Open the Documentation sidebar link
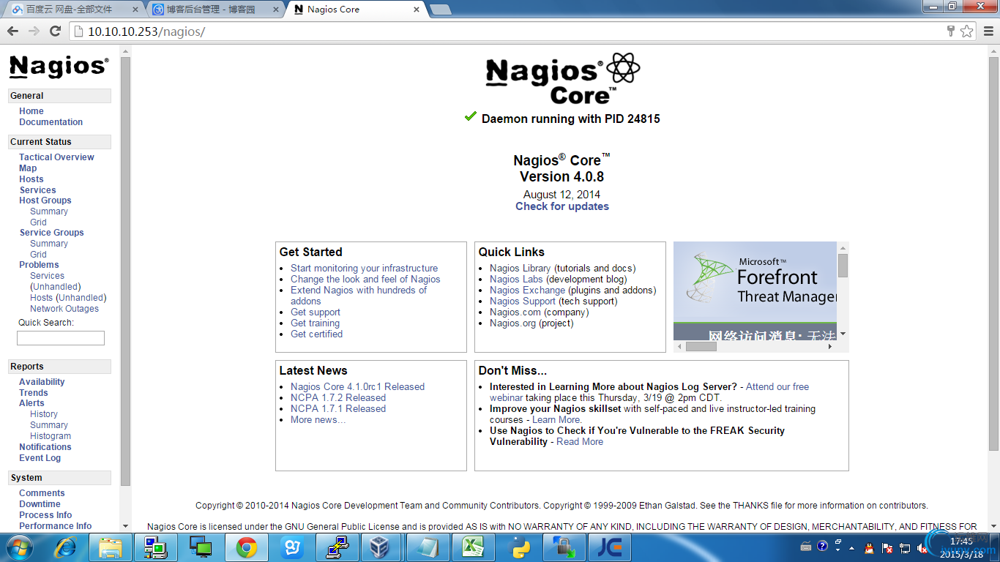The width and height of the screenshot is (1000, 562). point(51,122)
